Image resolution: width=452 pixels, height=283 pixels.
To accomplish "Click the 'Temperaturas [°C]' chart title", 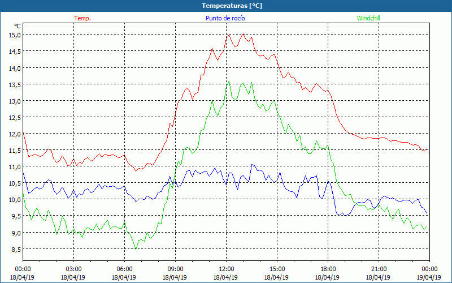I will (232, 6).
